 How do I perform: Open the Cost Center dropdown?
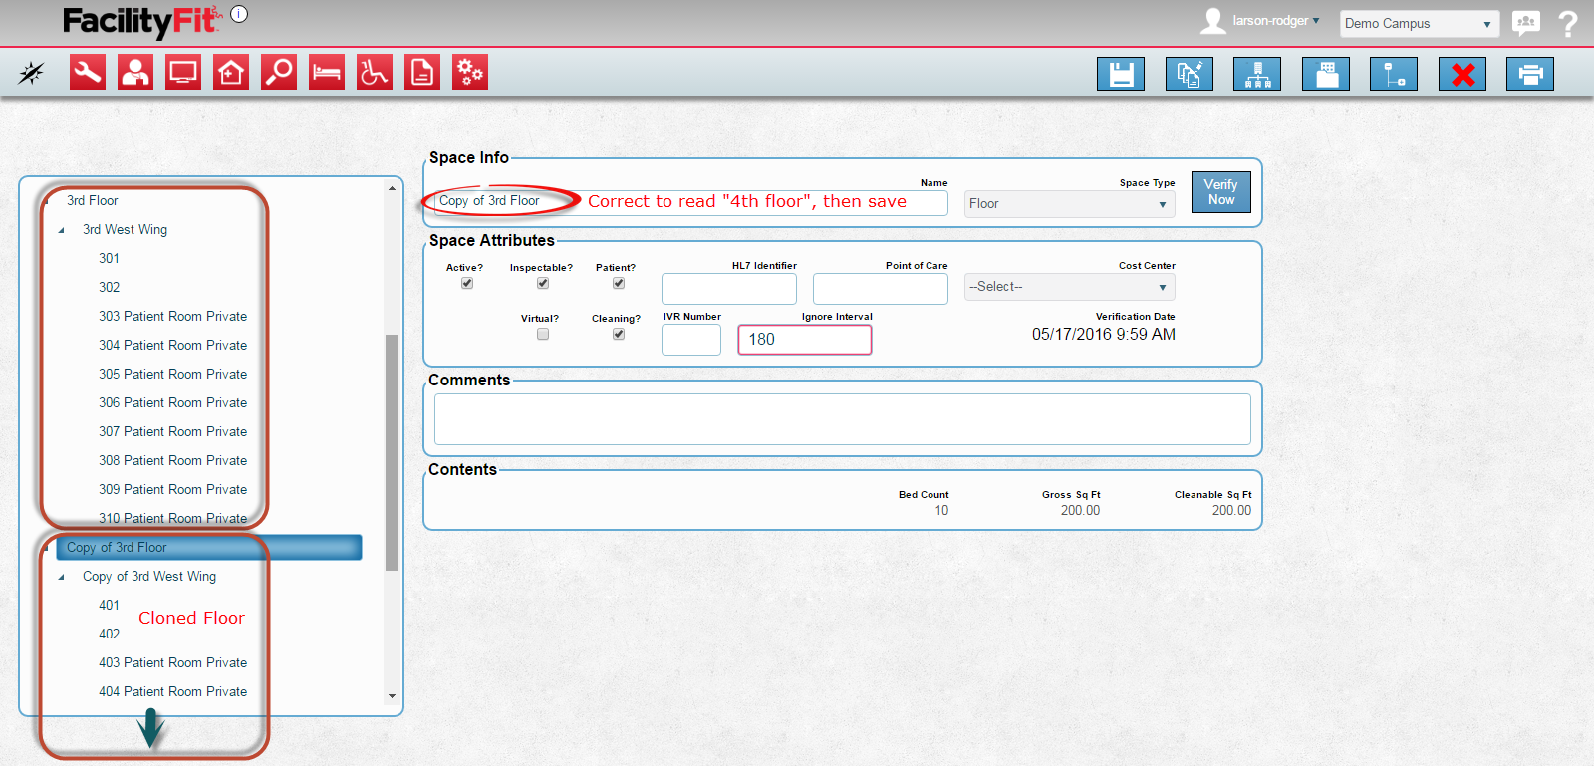(1069, 287)
